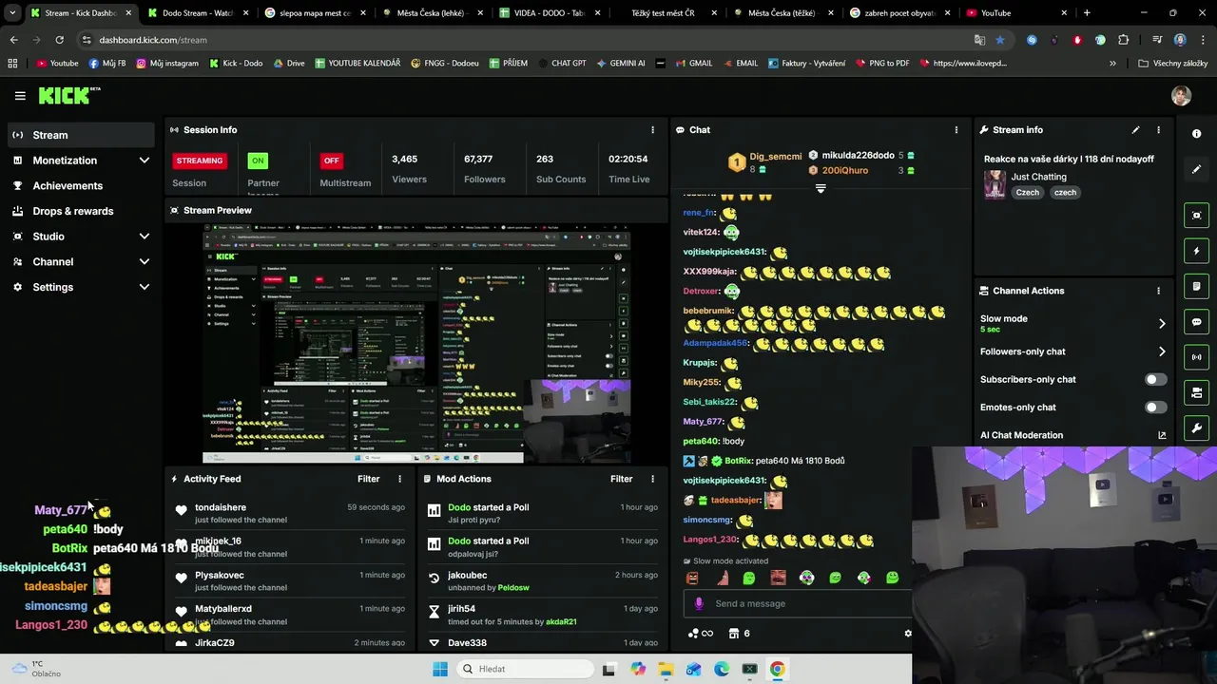
Task: Click the broadcast signal icon in right toolbar
Action: (1197, 357)
